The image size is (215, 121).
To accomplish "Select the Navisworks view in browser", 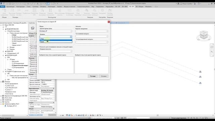I will pyautogui.click(x=15, y=61).
